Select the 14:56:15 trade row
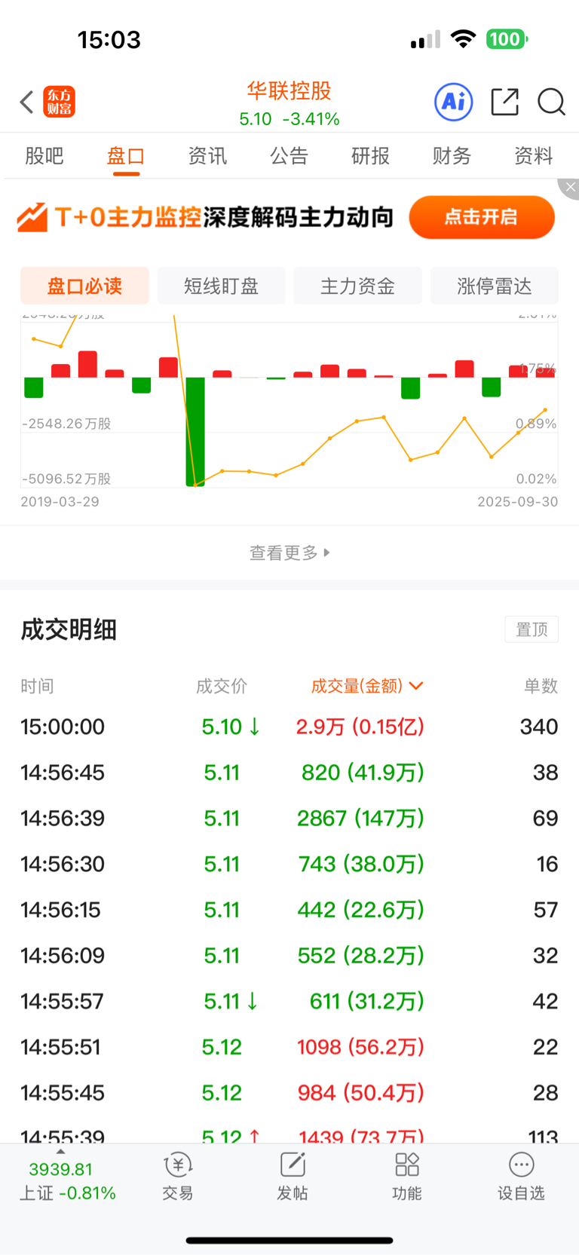 (289, 910)
